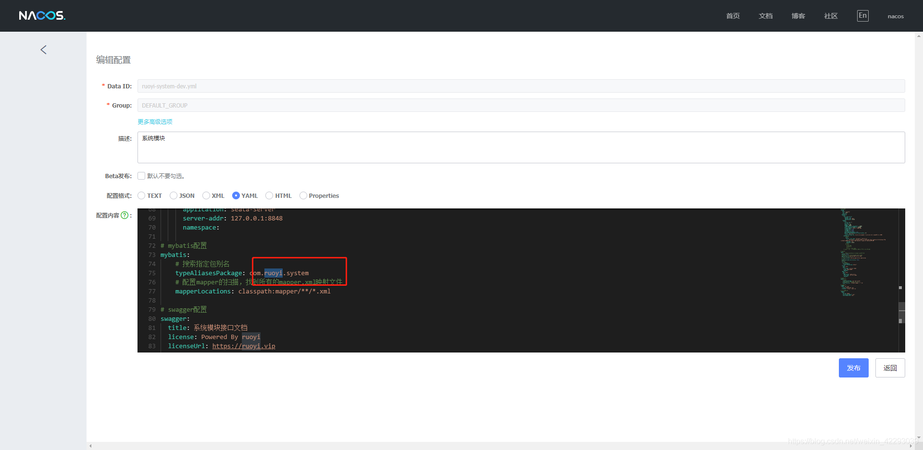Click the 发布 publish button
Image resolution: width=923 pixels, height=450 pixels.
tap(854, 368)
